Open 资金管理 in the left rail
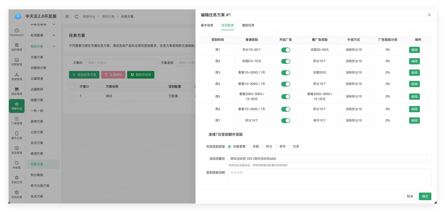This screenshot has height=212, width=445. point(17,150)
